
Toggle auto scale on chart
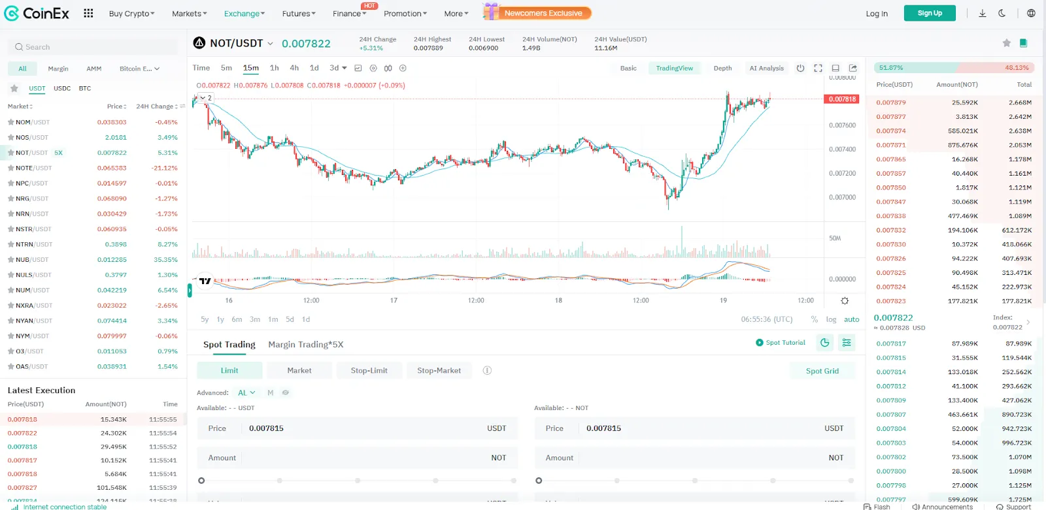(851, 319)
